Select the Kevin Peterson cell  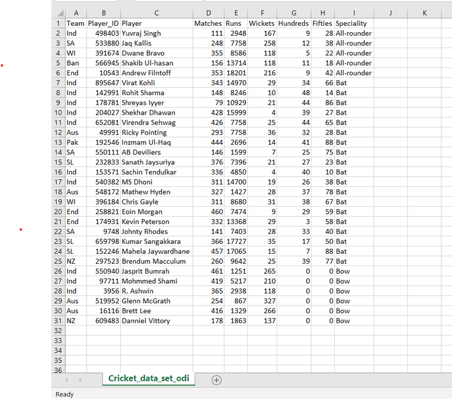click(157, 222)
